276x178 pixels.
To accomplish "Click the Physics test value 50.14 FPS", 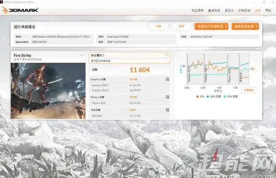I will coord(135,103).
